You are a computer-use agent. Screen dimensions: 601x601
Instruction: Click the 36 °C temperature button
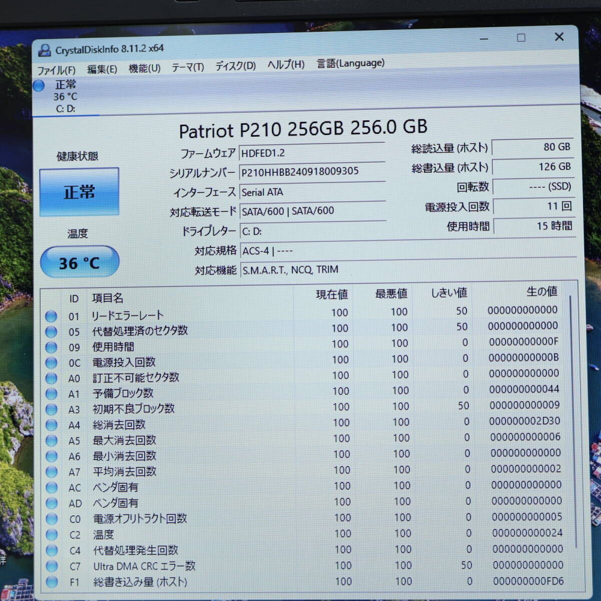[80, 262]
